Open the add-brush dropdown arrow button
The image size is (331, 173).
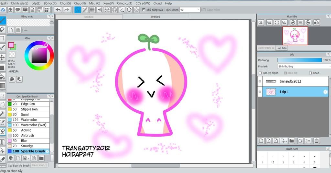tap(26, 158)
